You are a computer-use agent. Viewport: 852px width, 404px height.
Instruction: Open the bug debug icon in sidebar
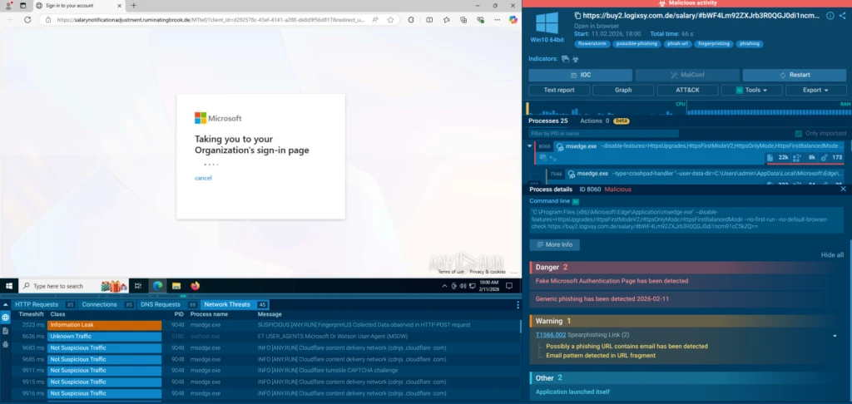pos(5,342)
